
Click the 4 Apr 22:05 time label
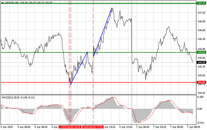click(126, 127)
